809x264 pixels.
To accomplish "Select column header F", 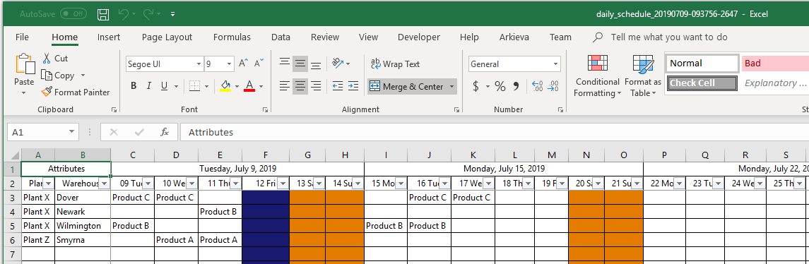I will [x=266, y=155].
